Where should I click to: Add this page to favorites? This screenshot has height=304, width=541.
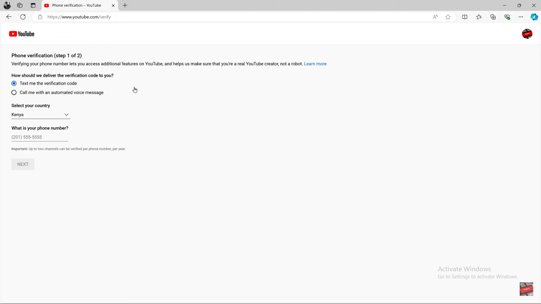tap(448, 17)
